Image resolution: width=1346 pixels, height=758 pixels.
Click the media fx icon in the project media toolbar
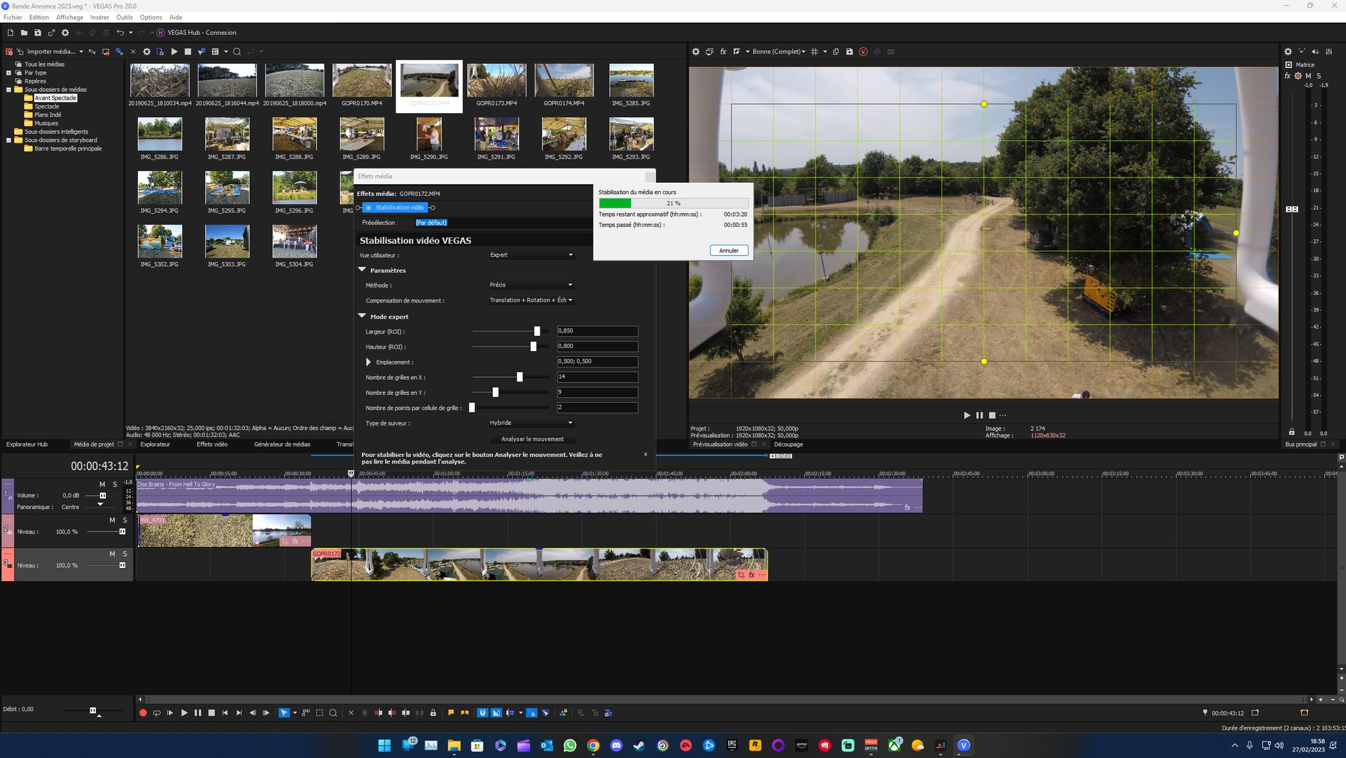[160, 51]
